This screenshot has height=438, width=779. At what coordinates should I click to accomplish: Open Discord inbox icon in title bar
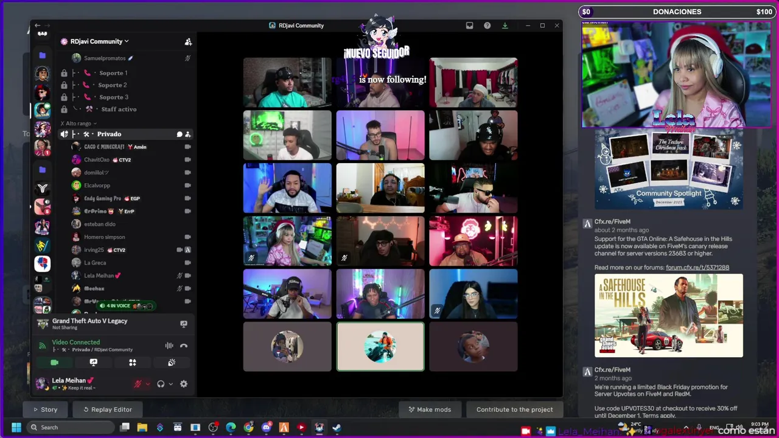point(469,26)
